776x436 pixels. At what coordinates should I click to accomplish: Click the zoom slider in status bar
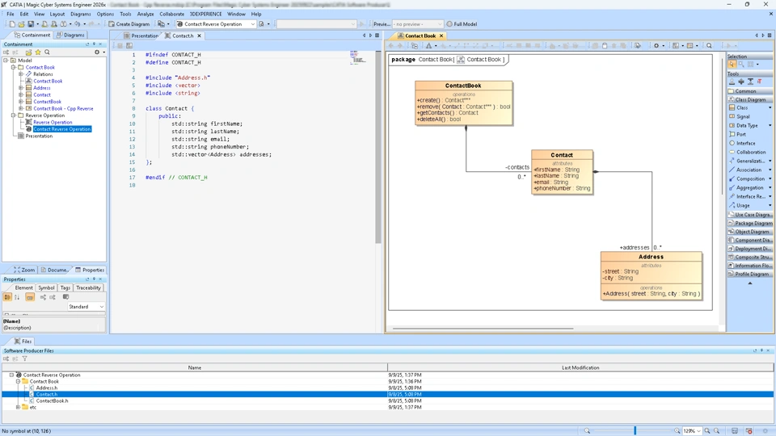pos(635,431)
